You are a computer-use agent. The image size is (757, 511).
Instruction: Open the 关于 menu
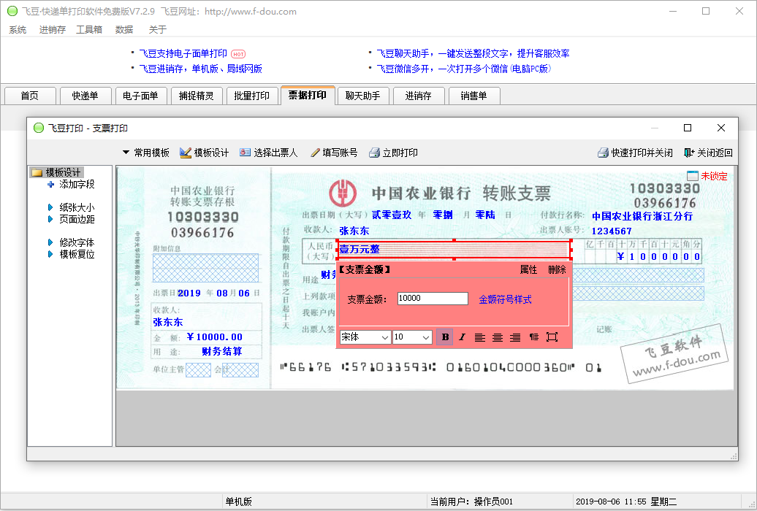click(x=157, y=29)
